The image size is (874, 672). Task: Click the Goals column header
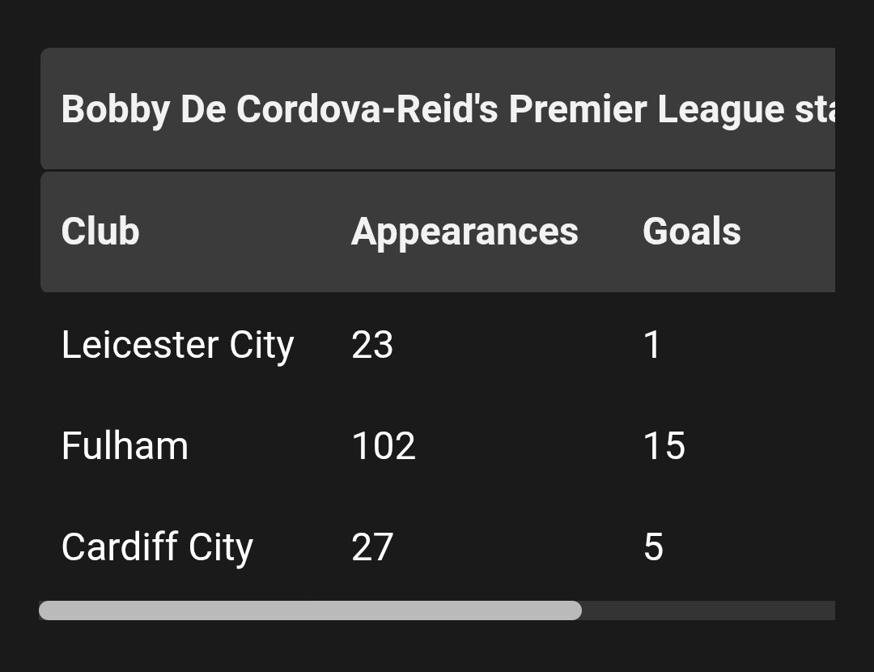click(x=691, y=232)
